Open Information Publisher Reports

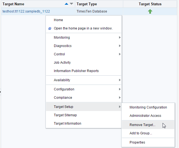(84, 71)
